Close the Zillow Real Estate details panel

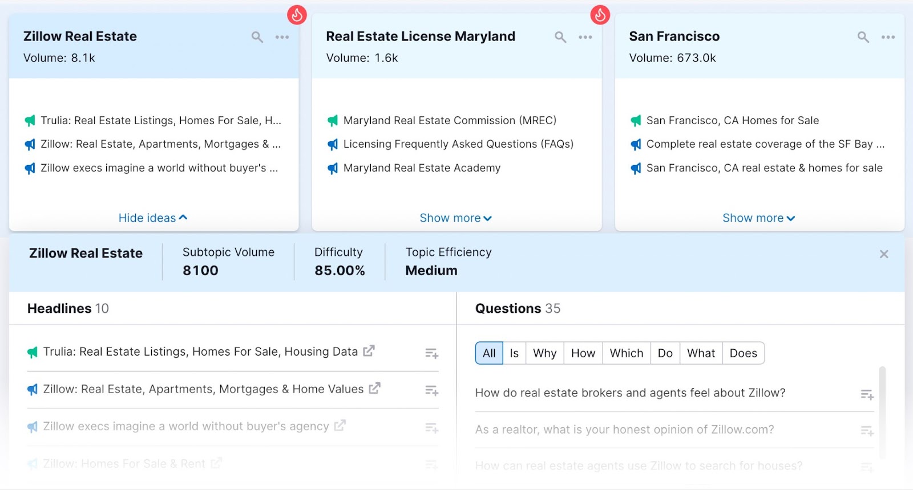884,254
